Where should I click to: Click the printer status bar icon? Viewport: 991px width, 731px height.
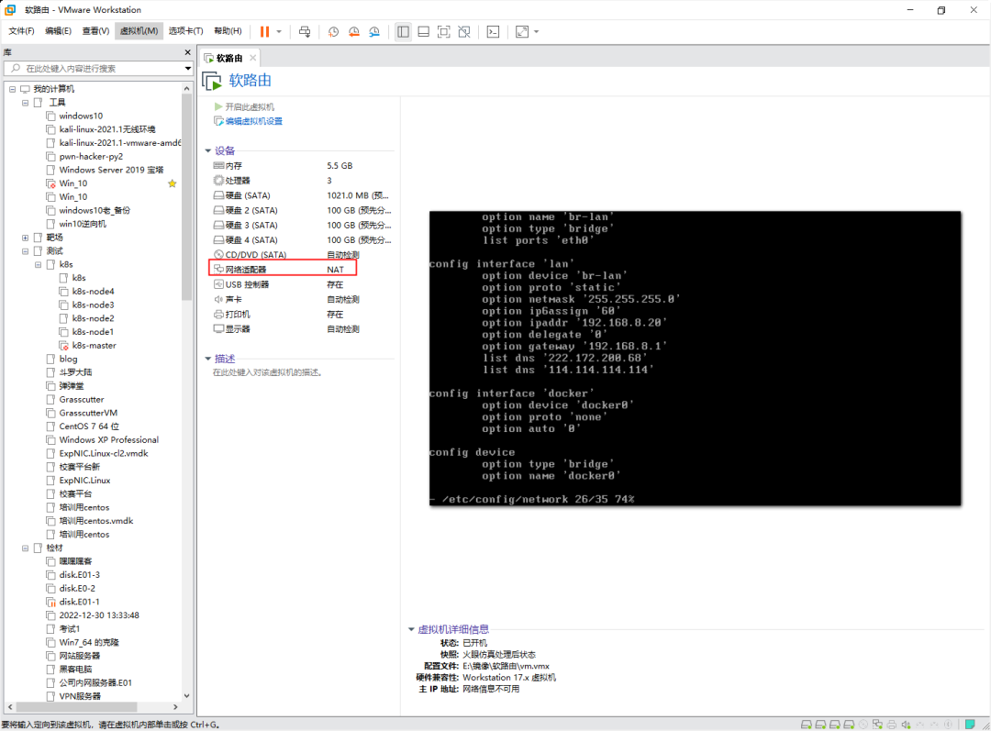click(892, 725)
